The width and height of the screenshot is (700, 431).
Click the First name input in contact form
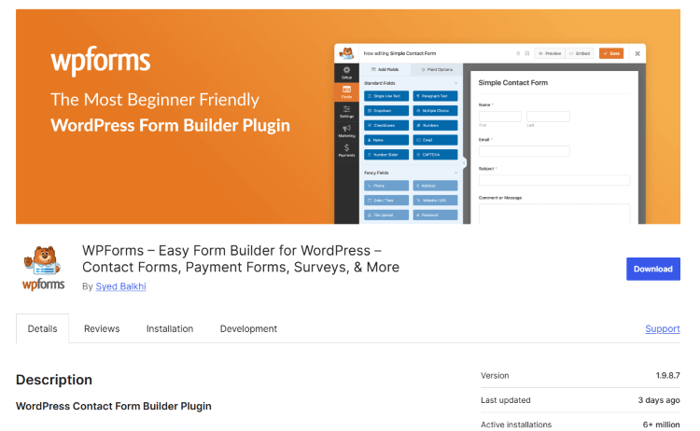[500, 117]
